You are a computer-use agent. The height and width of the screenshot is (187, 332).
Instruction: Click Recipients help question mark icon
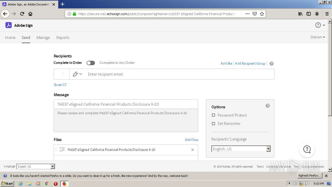pos(272,64)
